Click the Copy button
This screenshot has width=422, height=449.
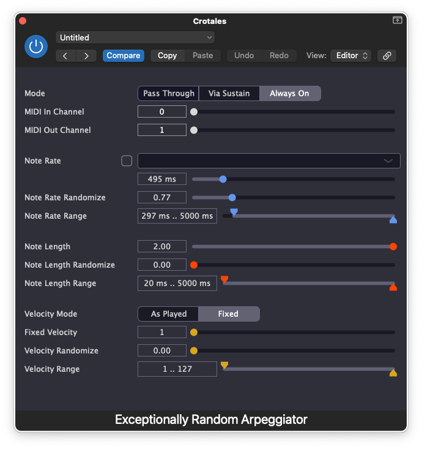(x=167, y=56)
